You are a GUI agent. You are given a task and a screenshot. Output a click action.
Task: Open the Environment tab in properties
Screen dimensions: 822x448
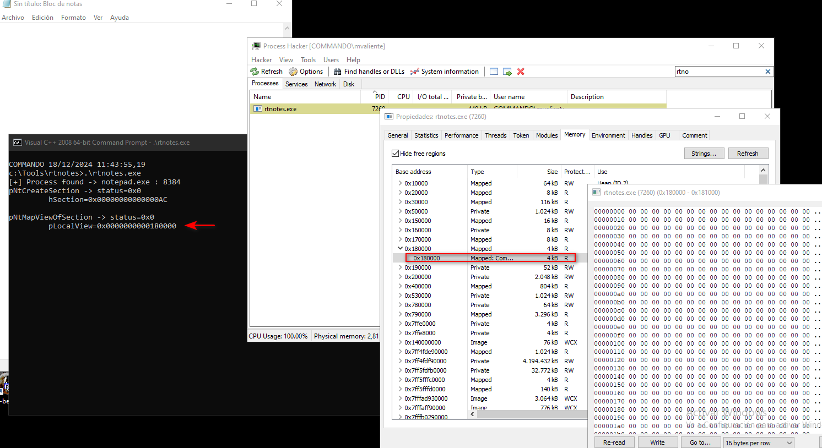[608, 135]
